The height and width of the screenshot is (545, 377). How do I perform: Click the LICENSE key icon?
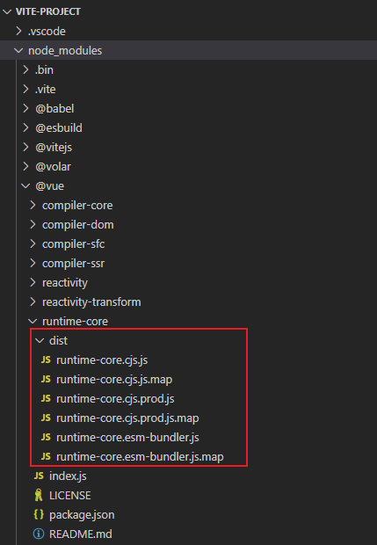[x=39, y=495]
